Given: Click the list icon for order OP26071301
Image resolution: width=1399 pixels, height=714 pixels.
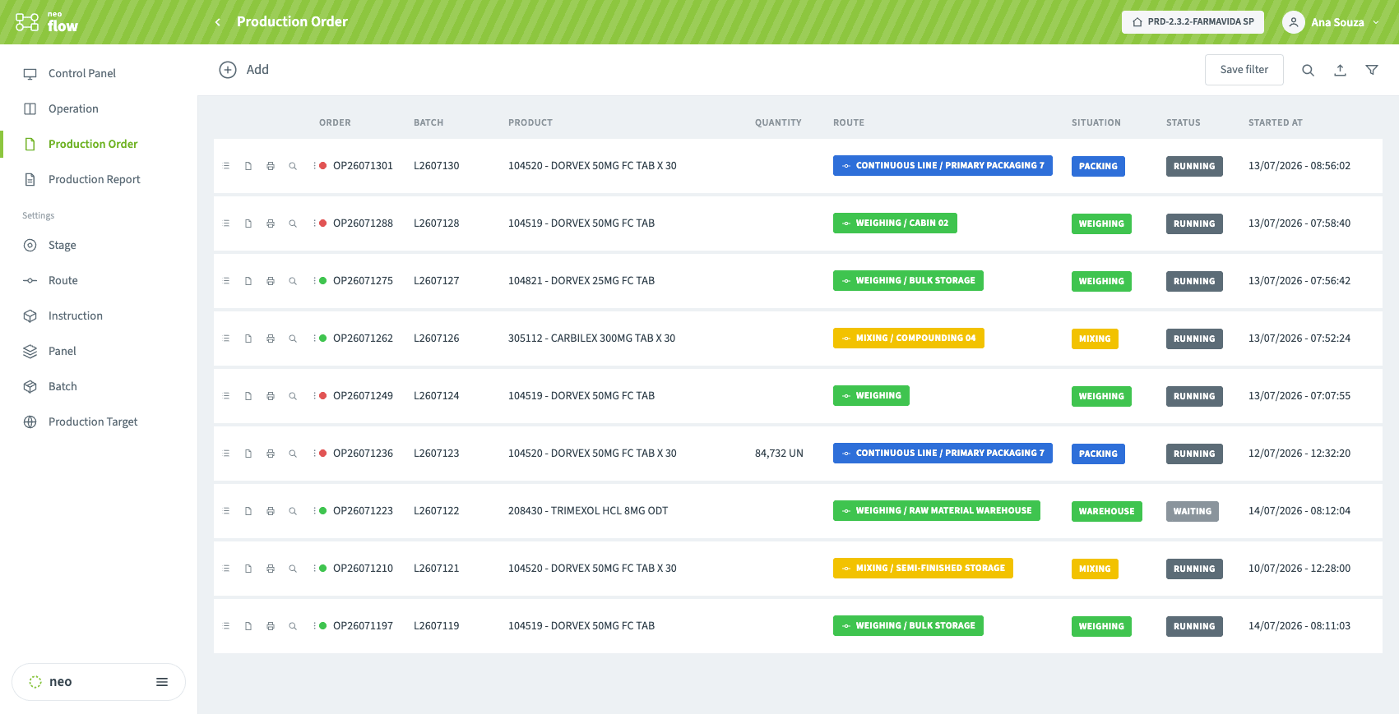Looking at the screenshot, I should click(226, 166).
